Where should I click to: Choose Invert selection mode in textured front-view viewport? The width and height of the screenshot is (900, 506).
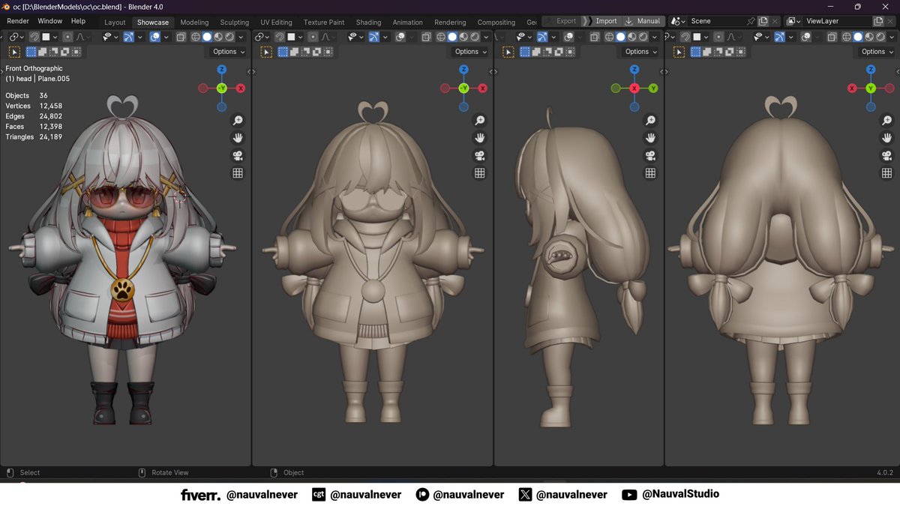[64, 52]
